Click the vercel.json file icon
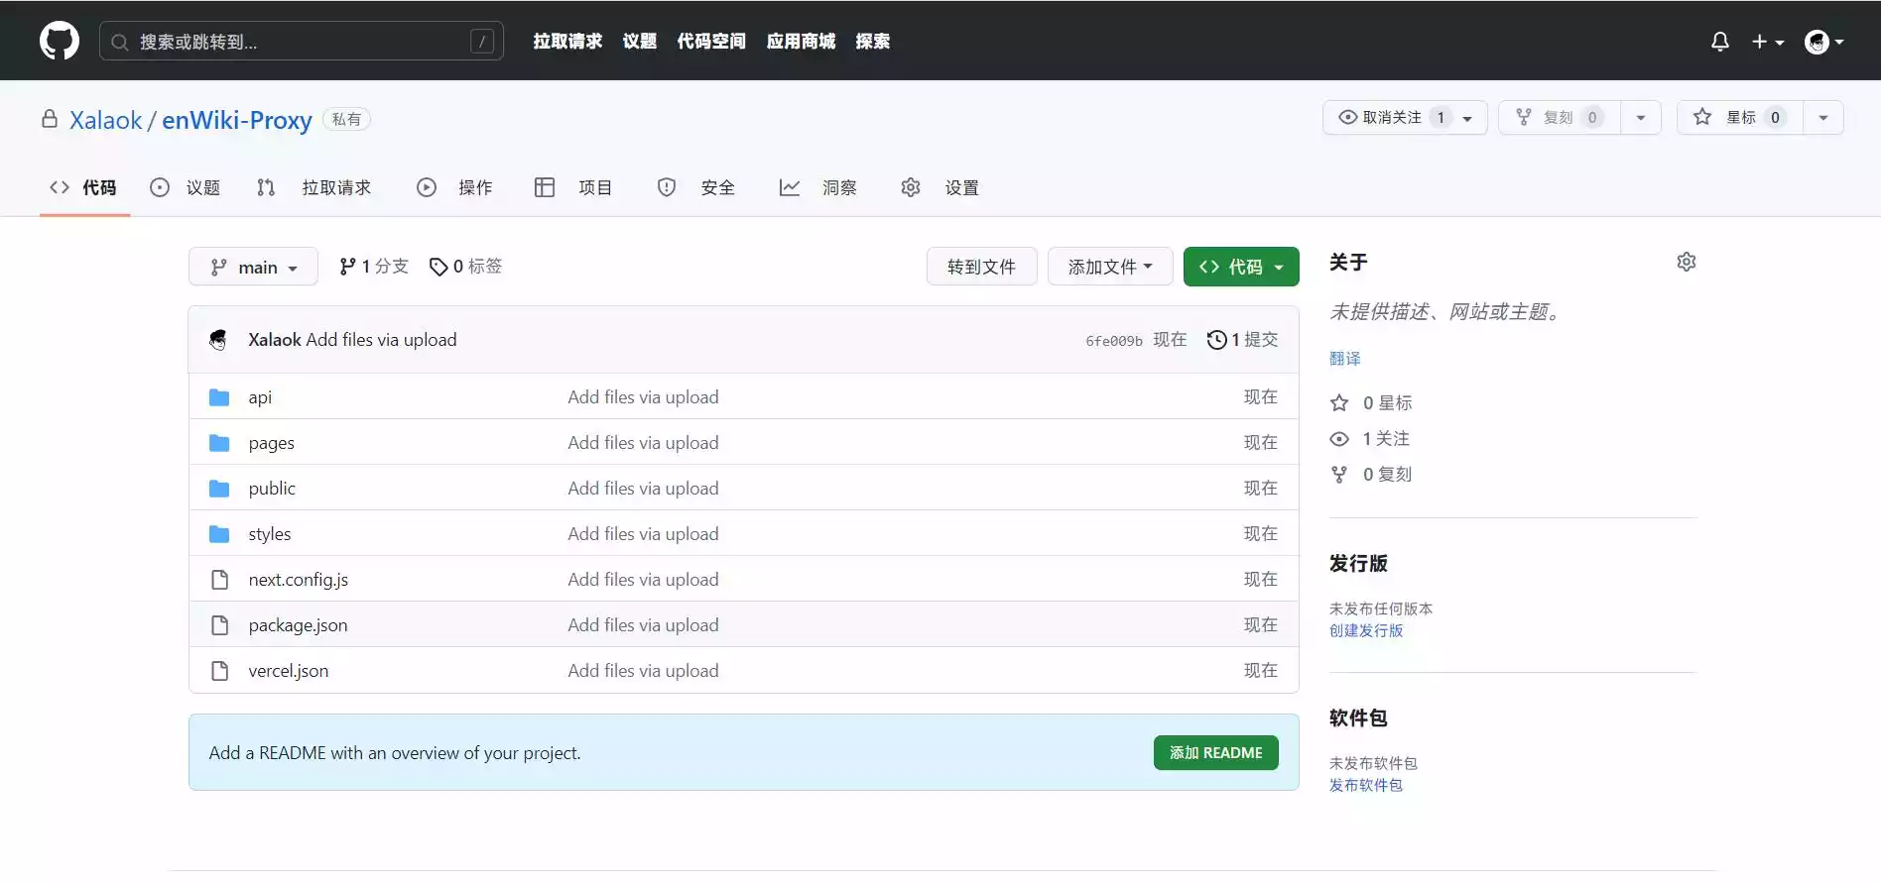The height and width of the screenshot is (884, 1881). point(220,671)
